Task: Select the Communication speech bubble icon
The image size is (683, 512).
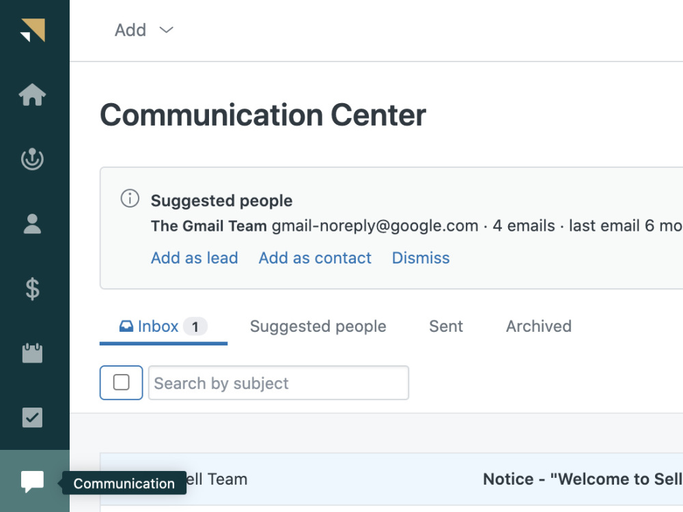Action: click(33, 481)
